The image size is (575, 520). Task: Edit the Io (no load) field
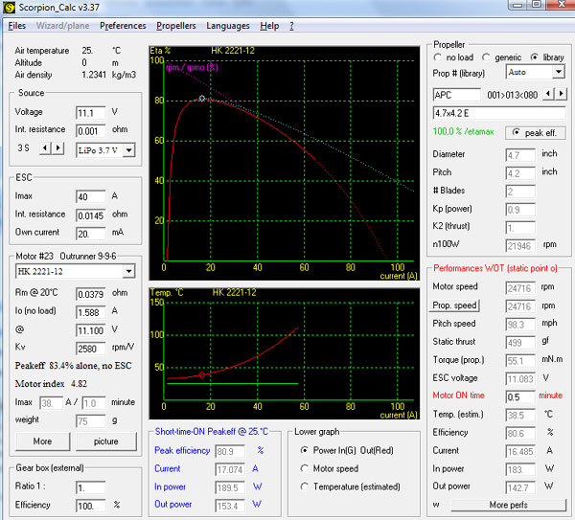[x=90, y=312]
